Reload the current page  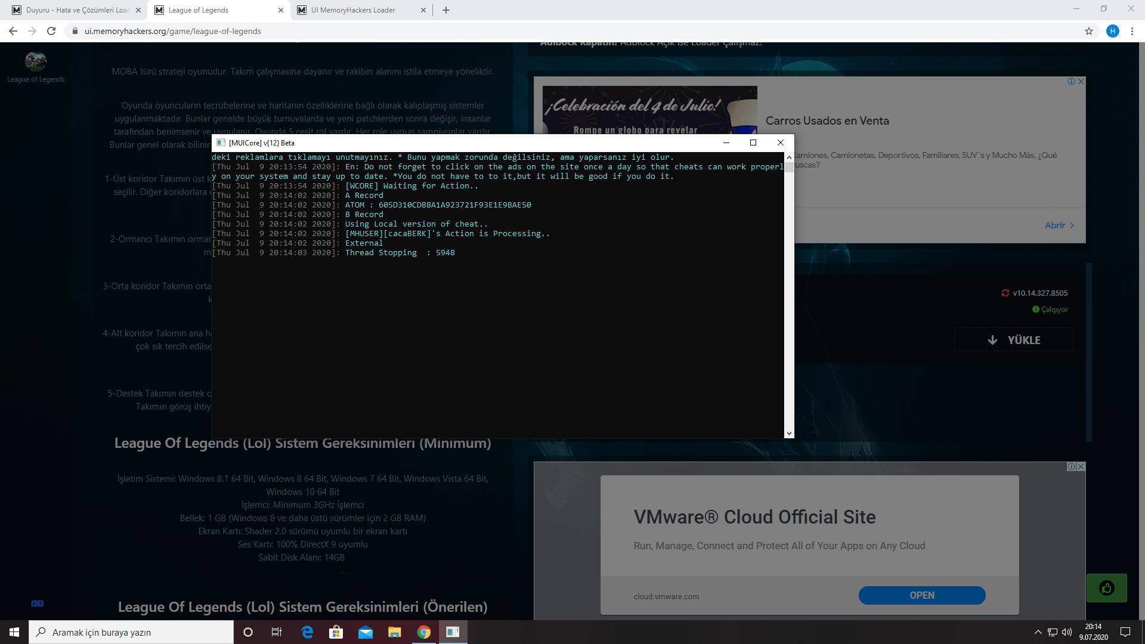click(51, 31)
